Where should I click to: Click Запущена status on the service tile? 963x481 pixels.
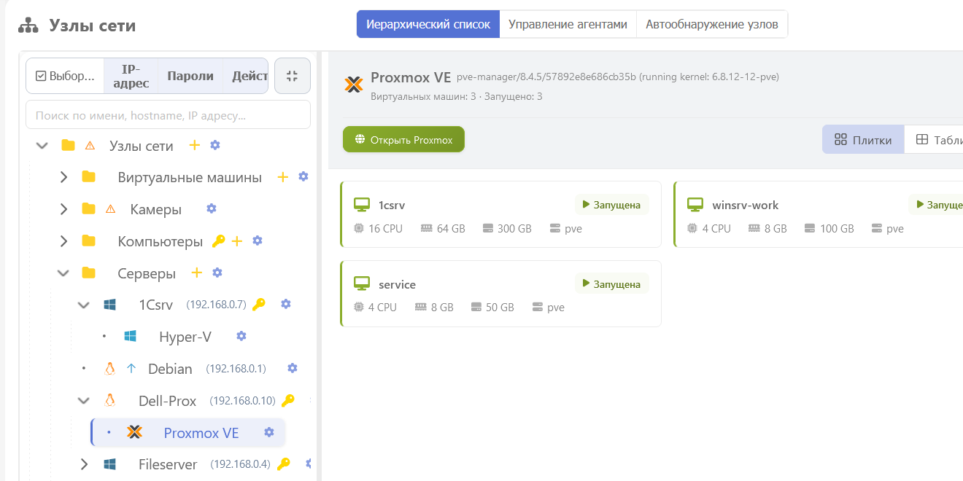point(611,284)
